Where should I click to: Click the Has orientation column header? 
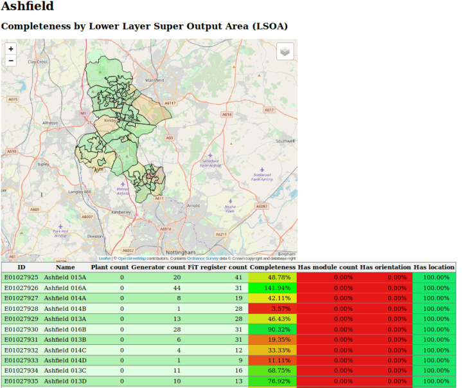point(386,267)
